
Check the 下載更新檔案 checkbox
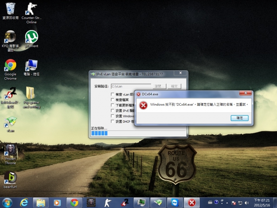113,105
